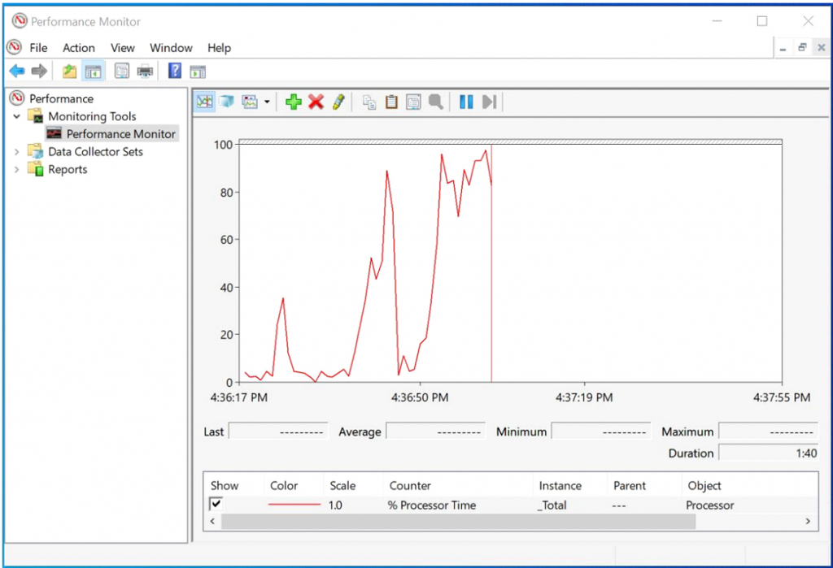Update data with the skip-forward icon

coord(489,101)
